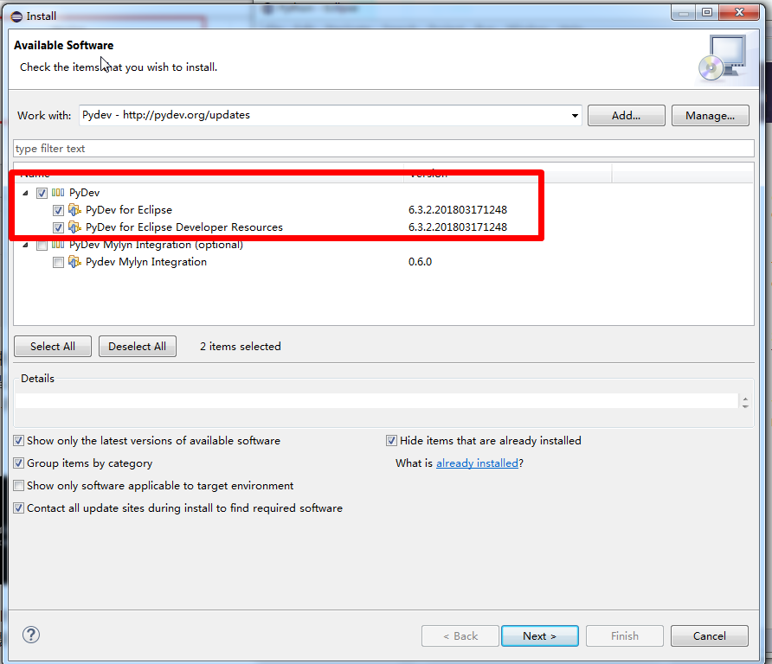
Task: Toggle Contact all update sites during install
Action: 19,508
